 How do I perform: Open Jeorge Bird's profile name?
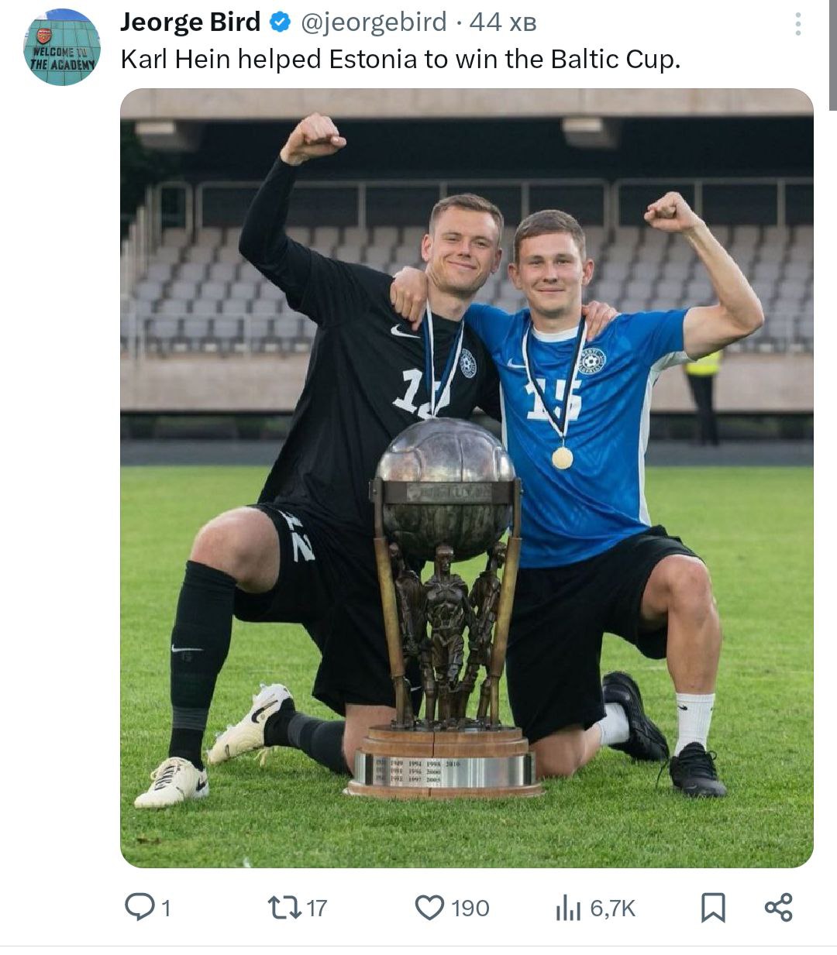191,22
